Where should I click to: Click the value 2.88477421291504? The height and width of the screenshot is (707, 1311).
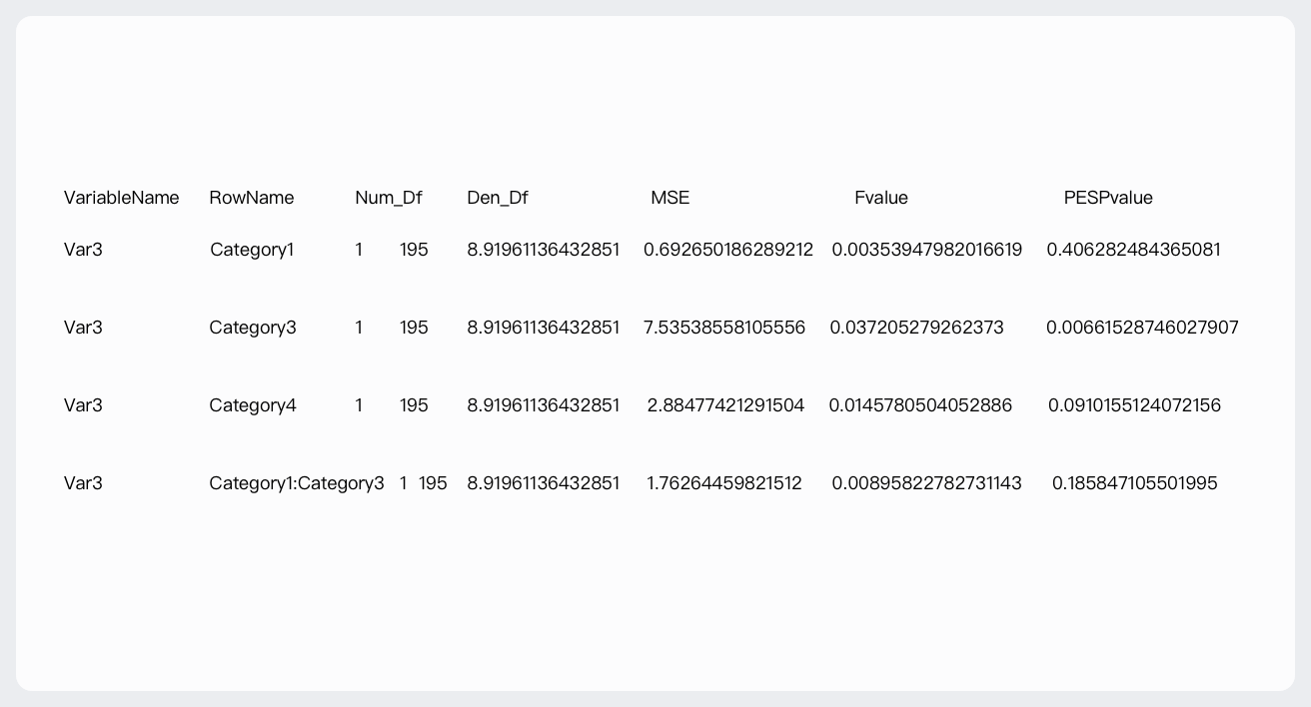tap(725, 405)
